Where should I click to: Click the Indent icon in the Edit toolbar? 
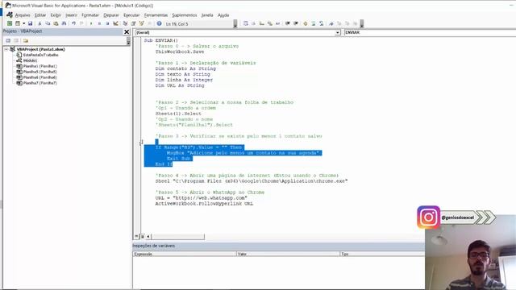(287, 23)
